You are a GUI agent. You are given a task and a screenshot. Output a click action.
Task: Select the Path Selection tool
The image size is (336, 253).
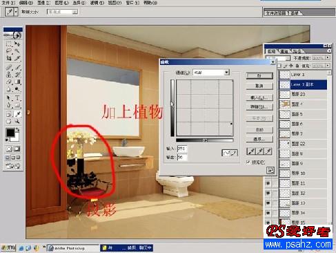coord(9,98)
